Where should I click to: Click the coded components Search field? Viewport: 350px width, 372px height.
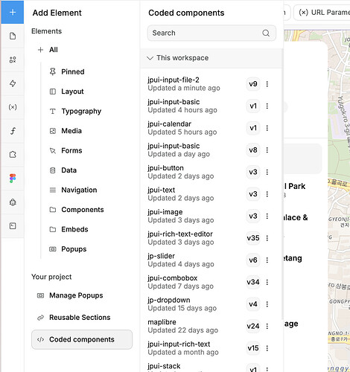211,33
